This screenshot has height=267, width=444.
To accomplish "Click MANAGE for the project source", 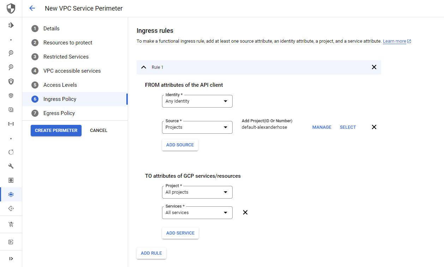I will click(322, 127).
